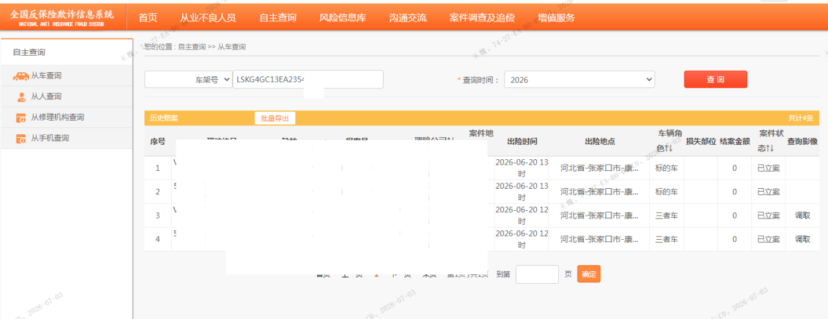The height and width of the screenshot is (319, 828).
Task: Click 标的车 in row 2
Action: 667,192
